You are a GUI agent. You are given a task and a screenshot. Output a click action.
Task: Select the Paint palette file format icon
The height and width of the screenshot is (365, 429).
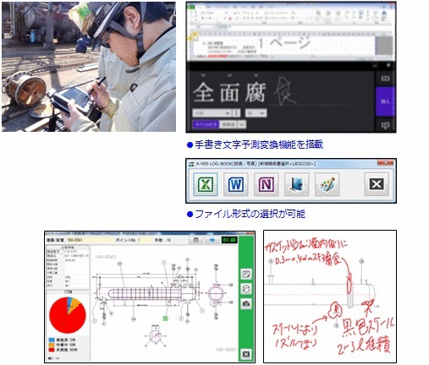[327, 184]
